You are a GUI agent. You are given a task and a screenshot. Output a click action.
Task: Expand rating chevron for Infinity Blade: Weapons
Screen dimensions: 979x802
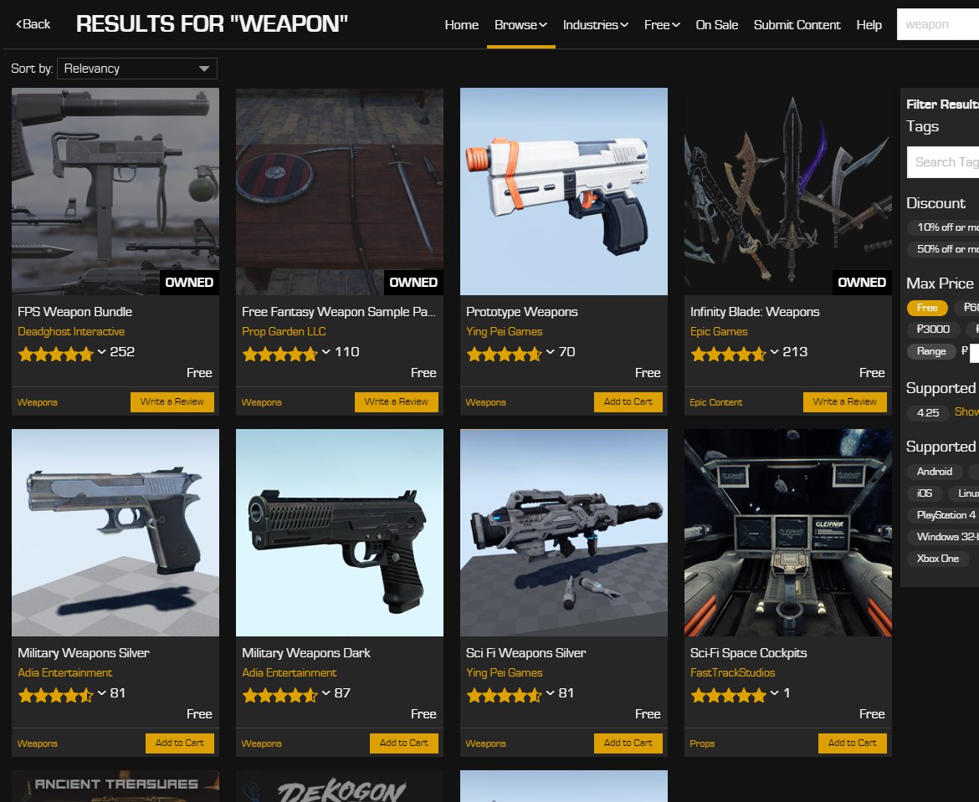point(774,352)
